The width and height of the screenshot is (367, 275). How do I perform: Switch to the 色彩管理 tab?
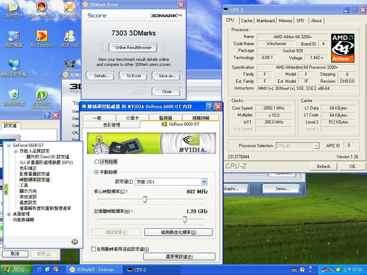click(112, 125)
